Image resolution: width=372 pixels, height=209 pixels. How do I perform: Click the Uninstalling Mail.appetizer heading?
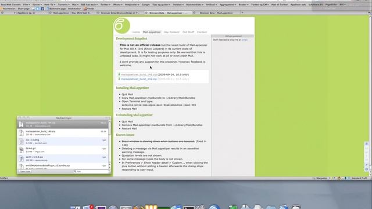pos(134,115)
